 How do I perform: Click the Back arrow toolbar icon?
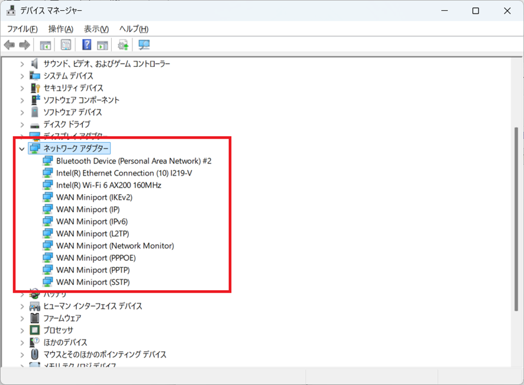tap(9, 45)
